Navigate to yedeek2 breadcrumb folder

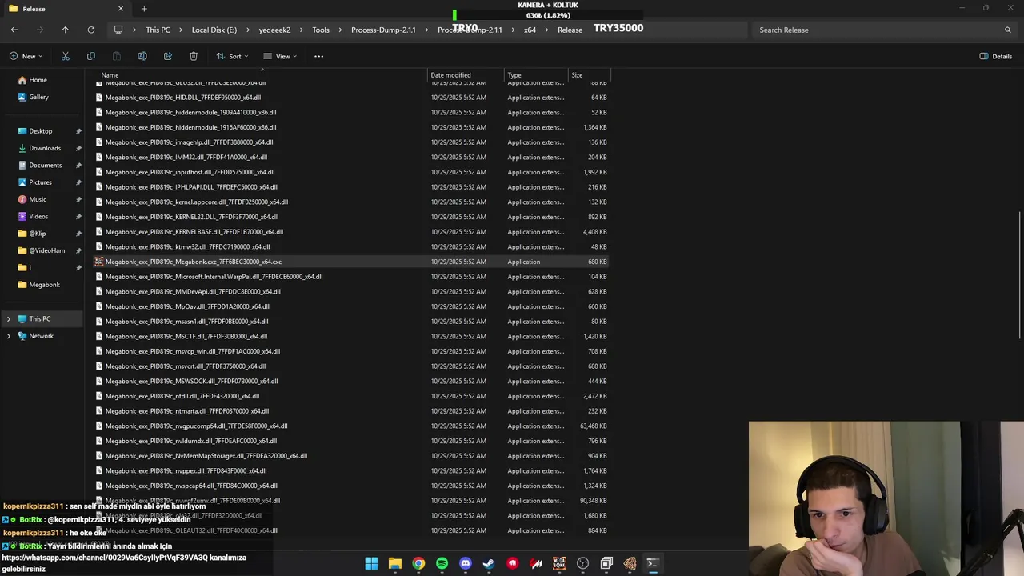[x=274, y=30]
